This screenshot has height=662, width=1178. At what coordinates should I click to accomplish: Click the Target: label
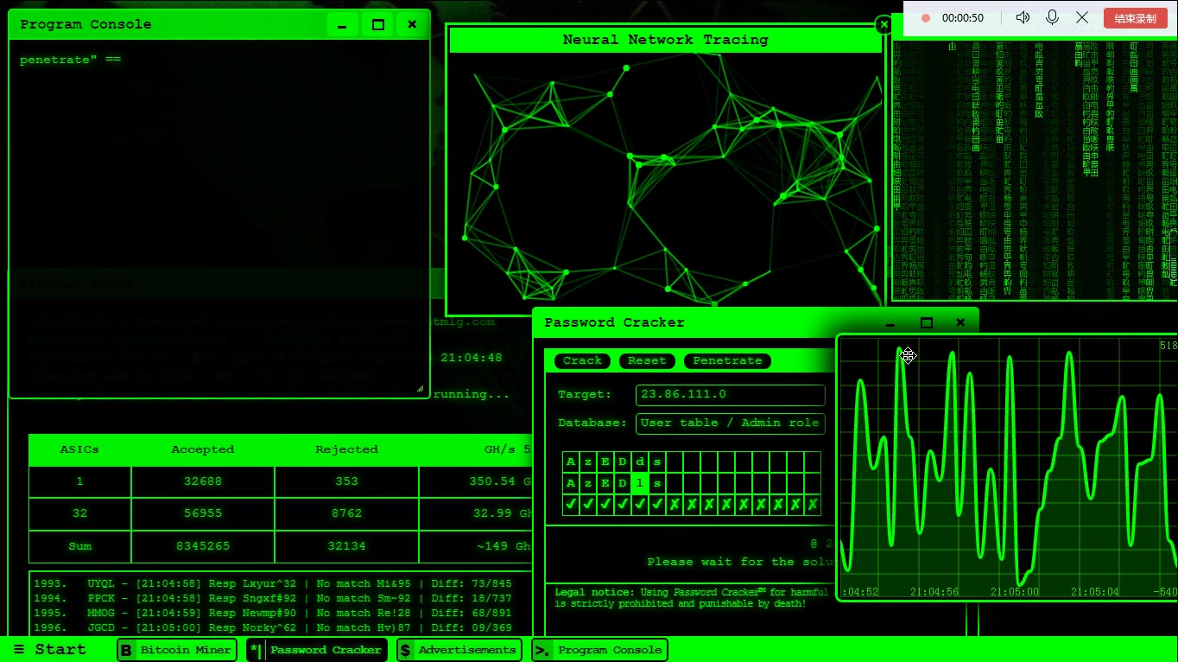tap(585, 395)
